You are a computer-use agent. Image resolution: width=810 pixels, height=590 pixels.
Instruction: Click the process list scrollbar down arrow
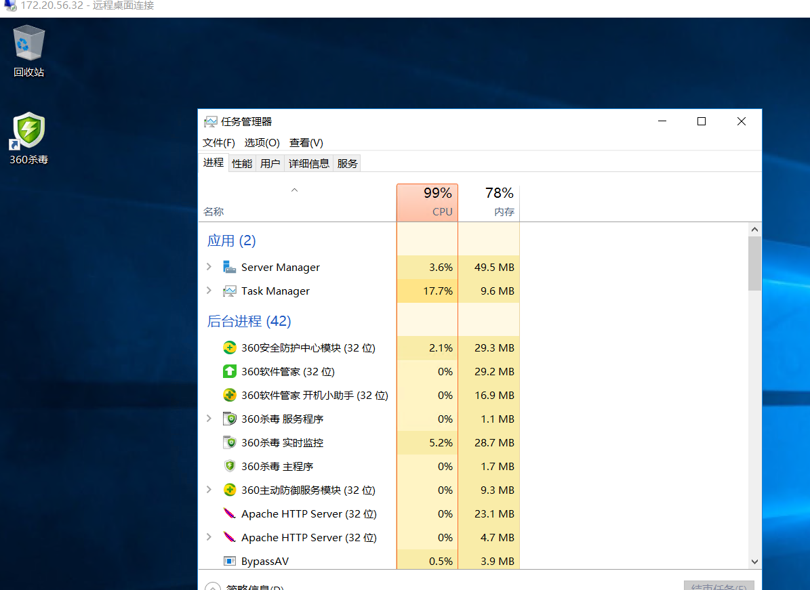pyautogui.click(x=754, y=562)
